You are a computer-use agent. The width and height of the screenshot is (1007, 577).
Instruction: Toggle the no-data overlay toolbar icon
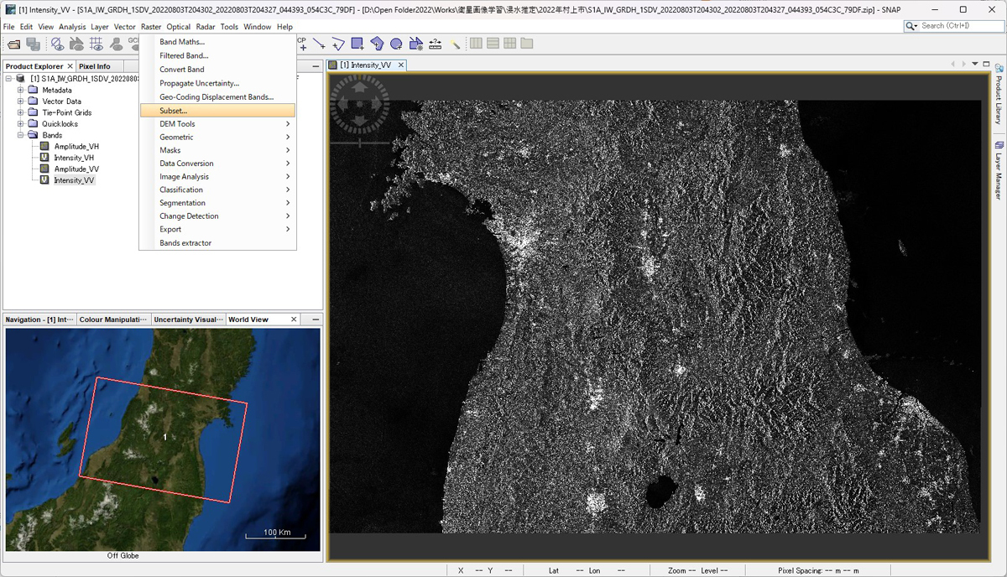coord(57,44)
